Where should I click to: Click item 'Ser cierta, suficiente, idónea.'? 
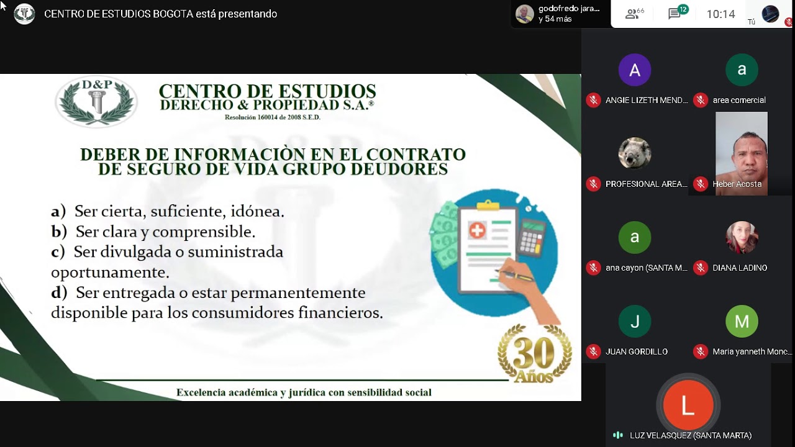coord(179,212)
